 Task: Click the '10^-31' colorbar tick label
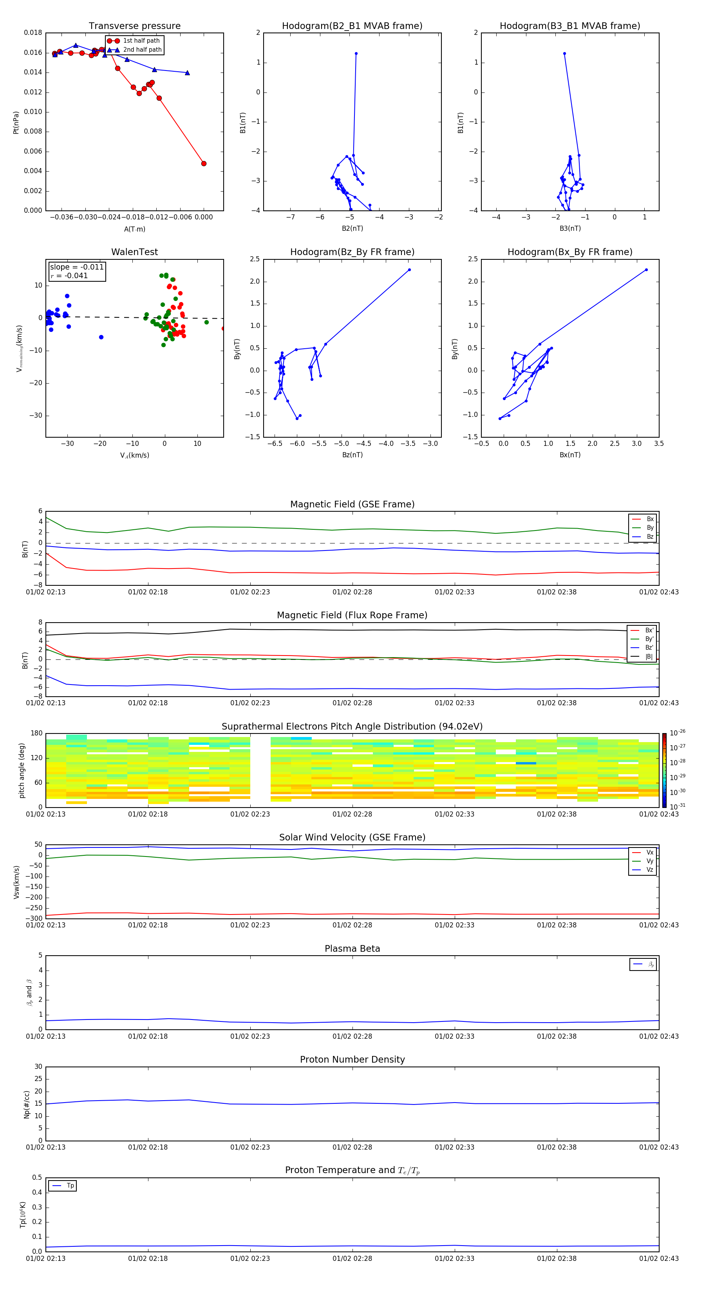[x=678, y=807]
